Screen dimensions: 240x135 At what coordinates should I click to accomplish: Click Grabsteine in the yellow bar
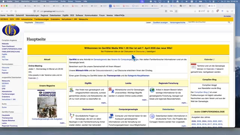pyautogui.click(x=55, y=19)
